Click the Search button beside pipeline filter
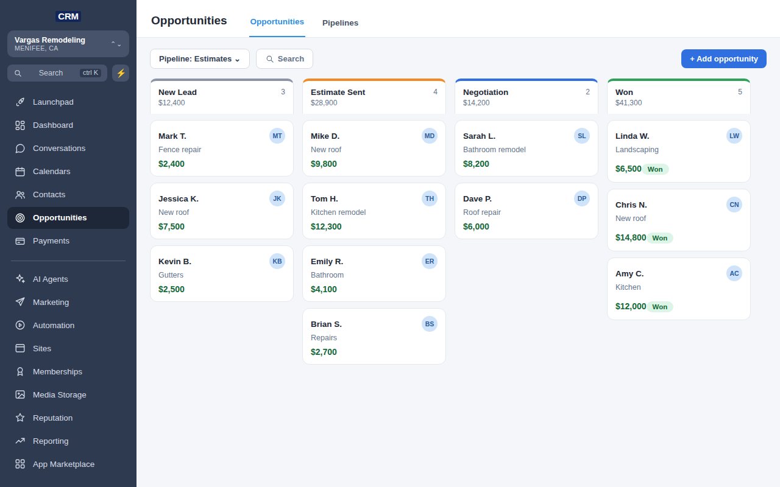 tap(285, 59)
